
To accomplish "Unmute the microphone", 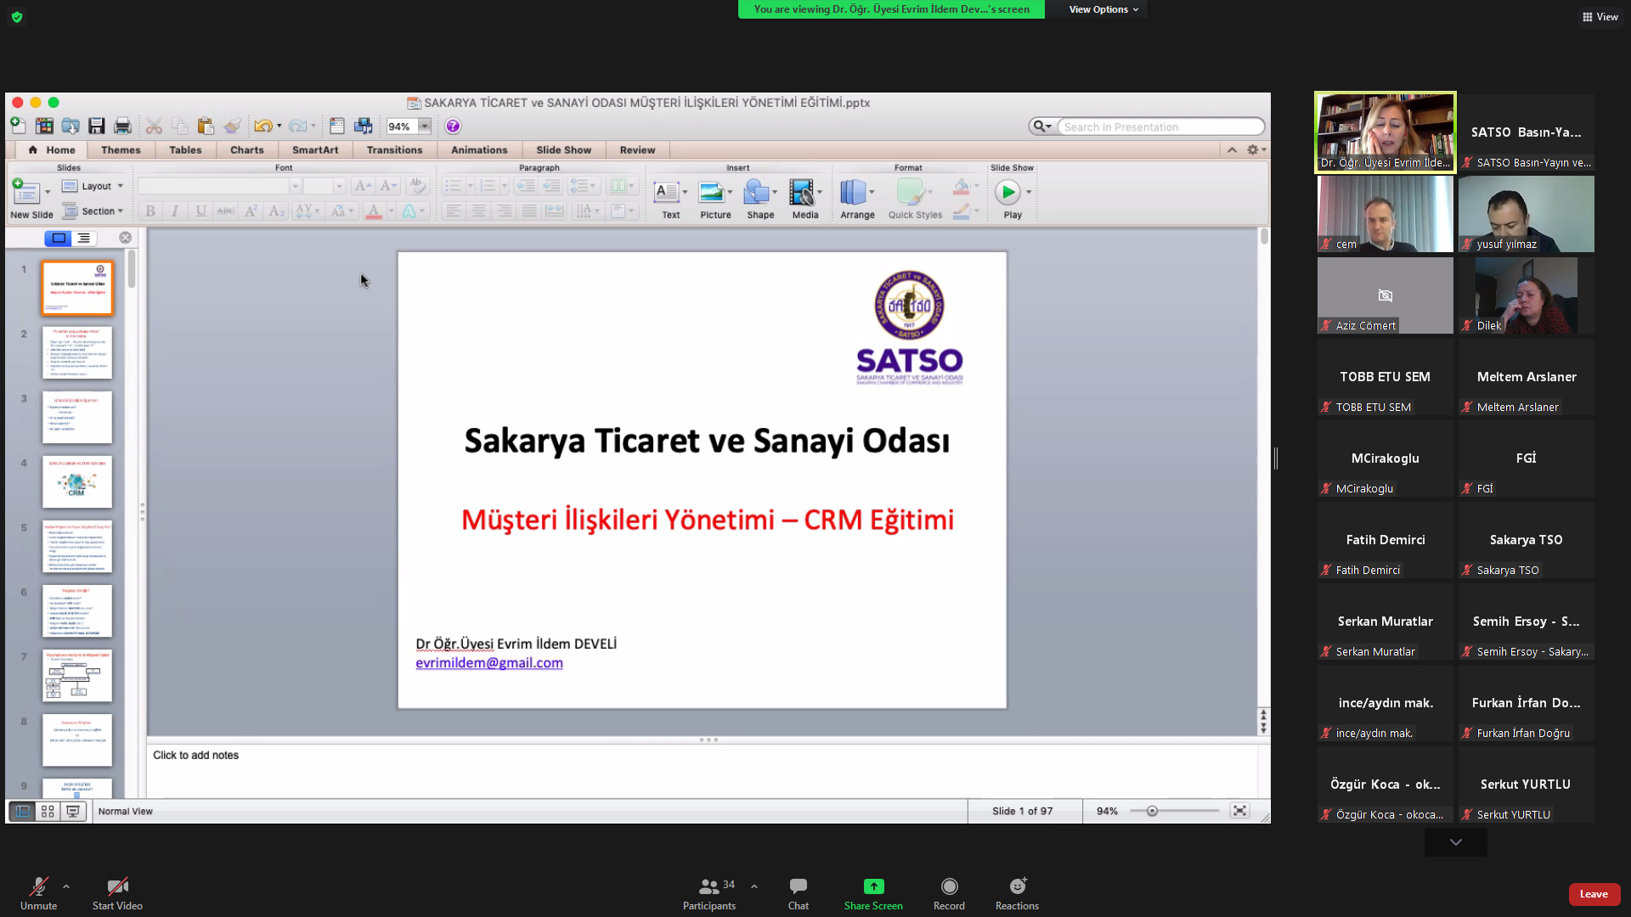I will 38,886.
